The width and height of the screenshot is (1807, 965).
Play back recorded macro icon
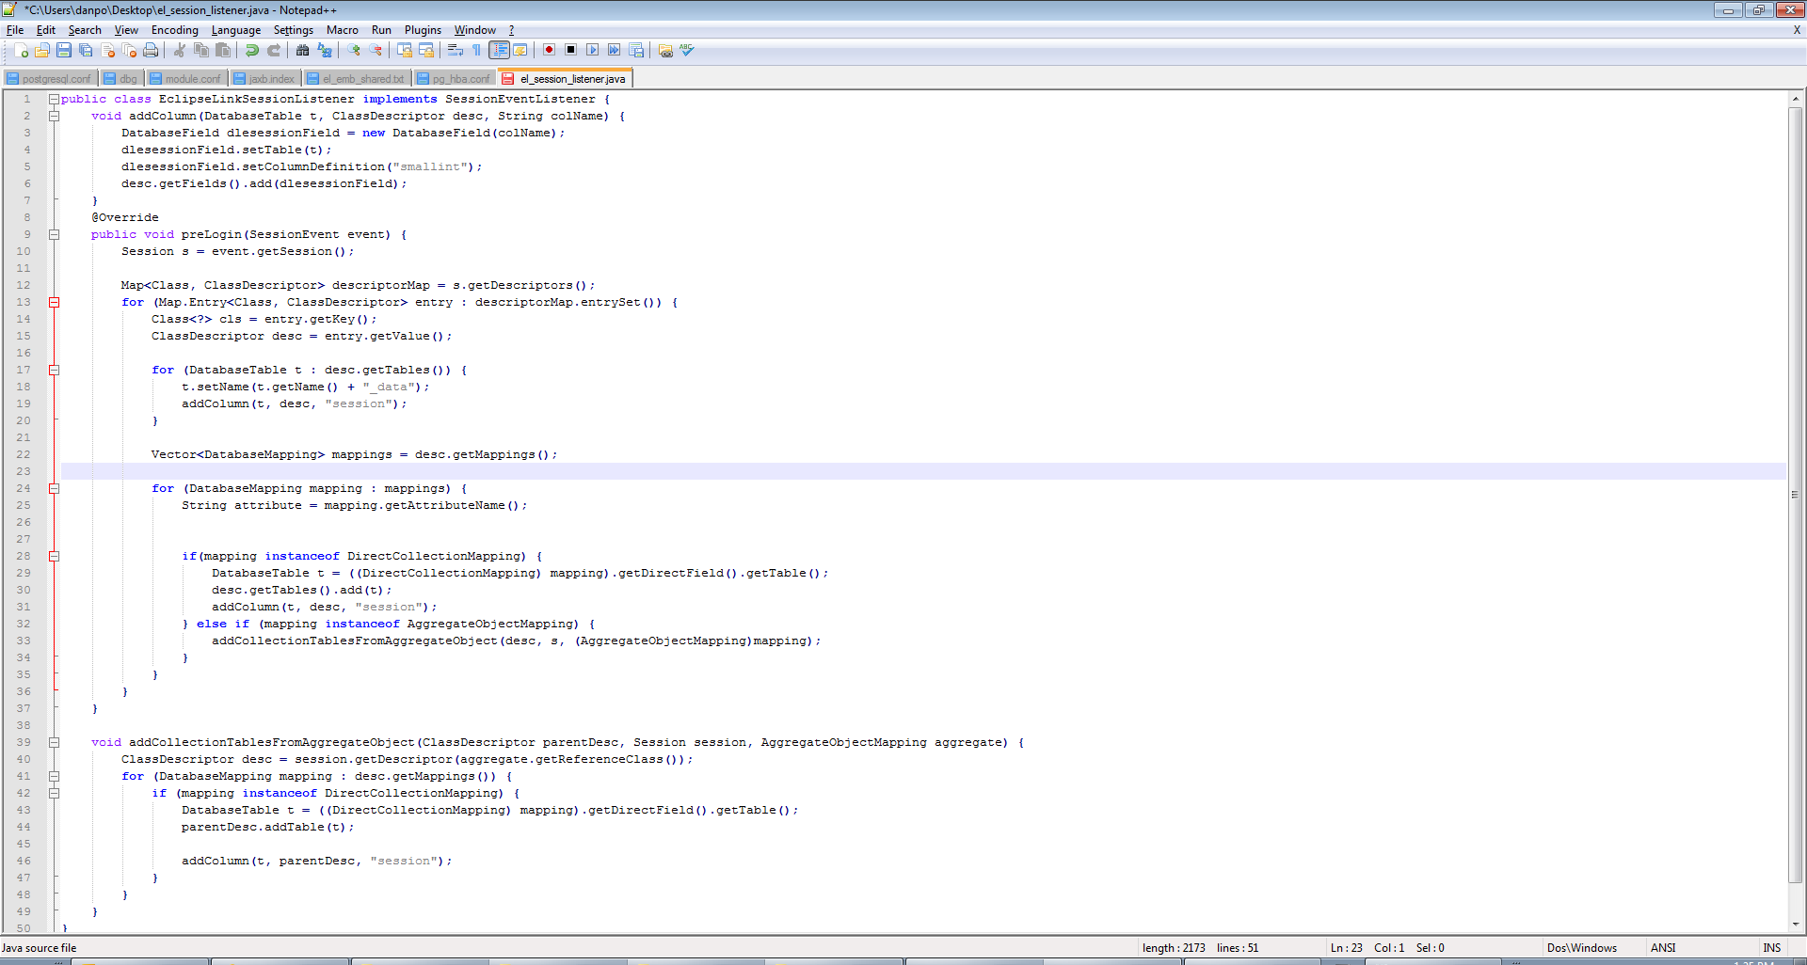[593, 51]
